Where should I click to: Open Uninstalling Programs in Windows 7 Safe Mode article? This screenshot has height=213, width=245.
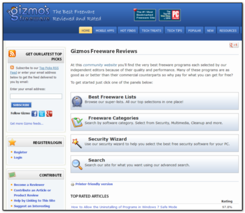click(124, 207)
